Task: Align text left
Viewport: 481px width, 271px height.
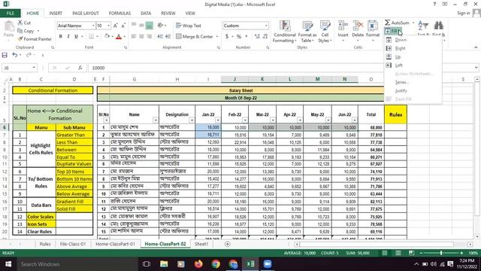Action: [x=134, y=36]
